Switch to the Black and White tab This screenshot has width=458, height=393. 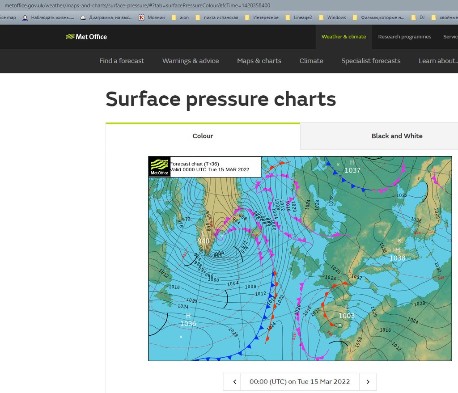pos(397,136)
